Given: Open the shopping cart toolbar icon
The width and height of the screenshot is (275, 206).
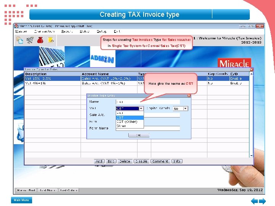Looking at the screenshot, I should pyautogui.click(x=30, y=40).
